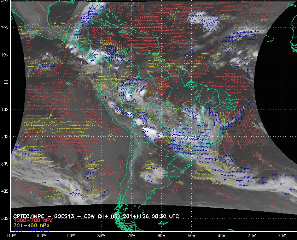Click the EQ latitude axis label
The height and width of the screenshot is (240, 297).
(6, 82)
